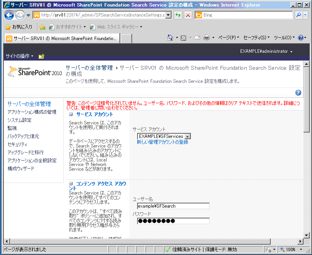The height and width of the screenshot is (255, 312).
Task: Click the add to favorites bar icon
Action: 42,27
